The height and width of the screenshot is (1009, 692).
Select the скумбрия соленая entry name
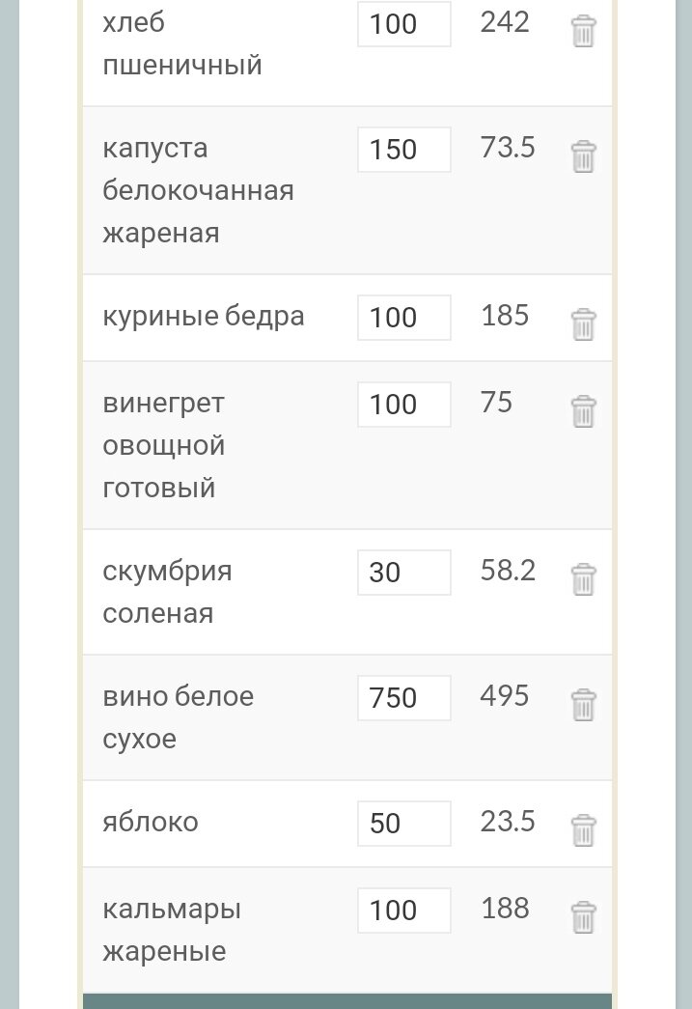[x=167, y=591]
